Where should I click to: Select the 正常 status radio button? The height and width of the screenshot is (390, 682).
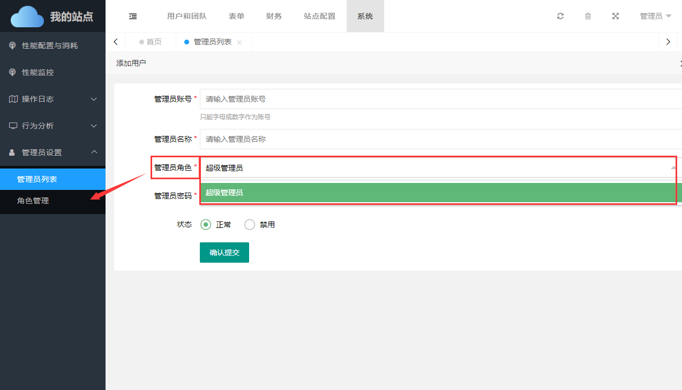click(x=206, y=225)
